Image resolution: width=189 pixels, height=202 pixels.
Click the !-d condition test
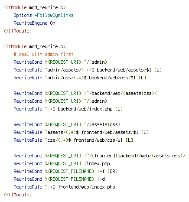(x=101, y=179)
